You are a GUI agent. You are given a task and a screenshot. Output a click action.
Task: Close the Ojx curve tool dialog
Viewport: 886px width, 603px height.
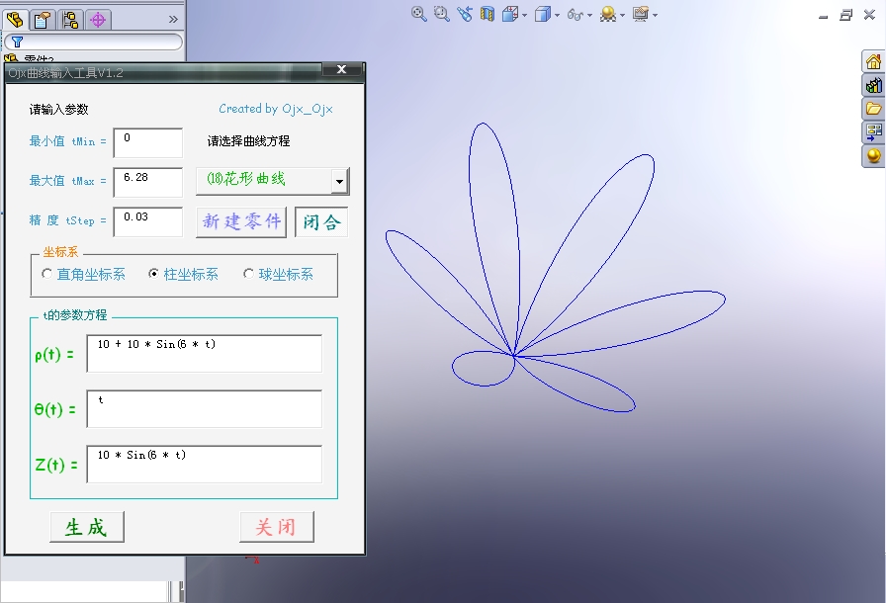point(341,69)
